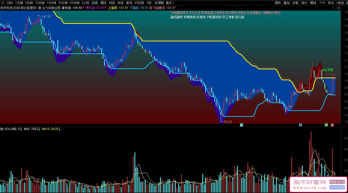
Task: Select the 10分钟 period tab
Action: pos(40,3)
